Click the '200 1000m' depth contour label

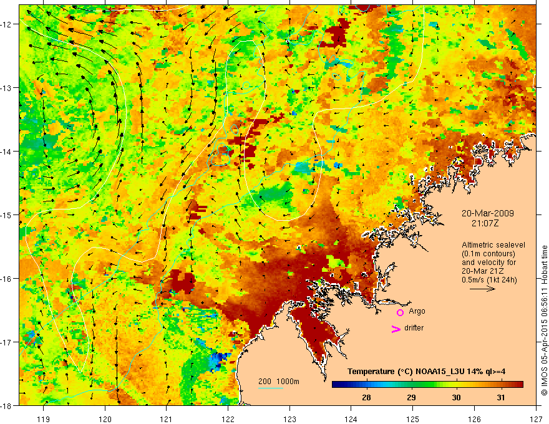click(x=279, y=382)
